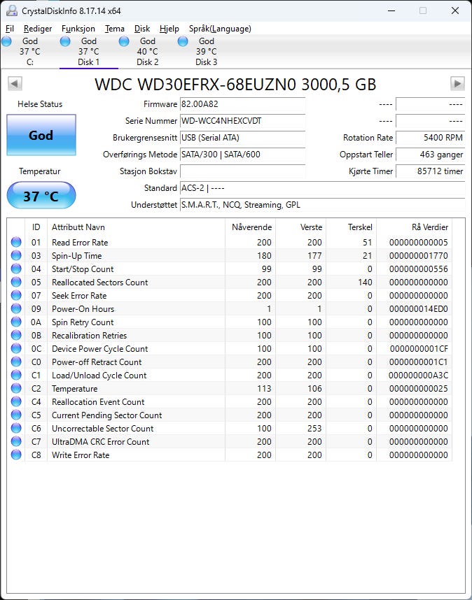The width and height of the screenshot is (472, 600).
Task: Click the previous disk arrow icon
Action: (15, 83)
